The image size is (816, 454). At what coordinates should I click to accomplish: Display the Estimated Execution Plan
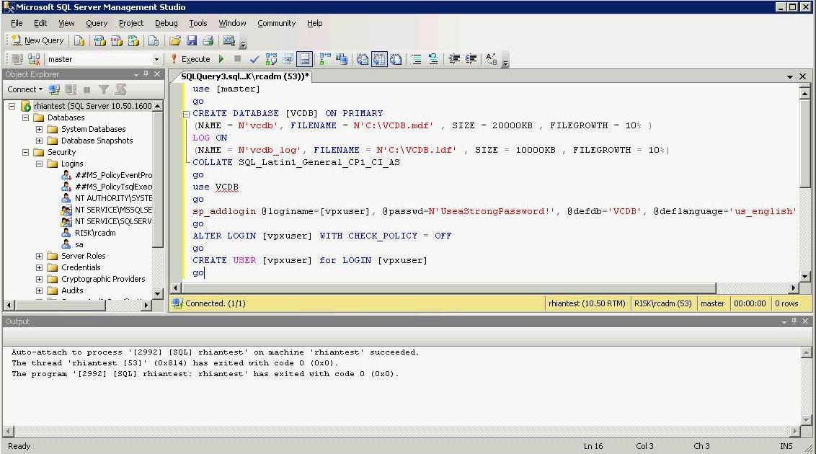(271, 59)
